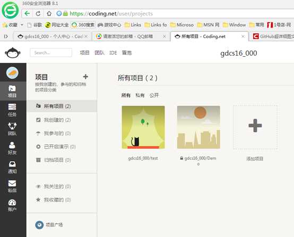
Task: Reload the page with refresh icon
Action: pos(38,13)
